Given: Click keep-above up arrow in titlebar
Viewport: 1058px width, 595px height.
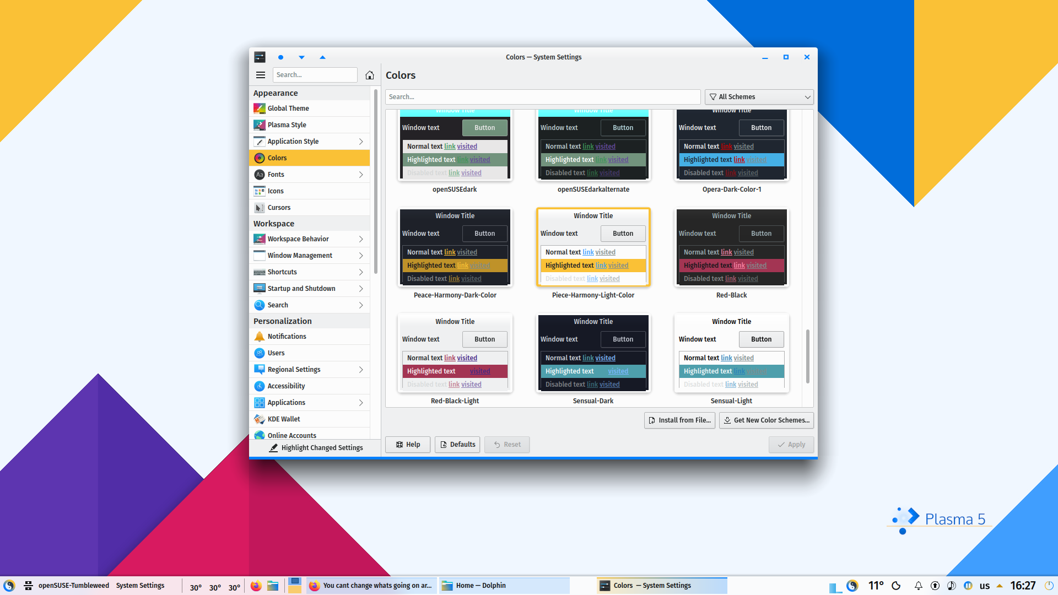Looking at the screenshot, I should point(322,57).
